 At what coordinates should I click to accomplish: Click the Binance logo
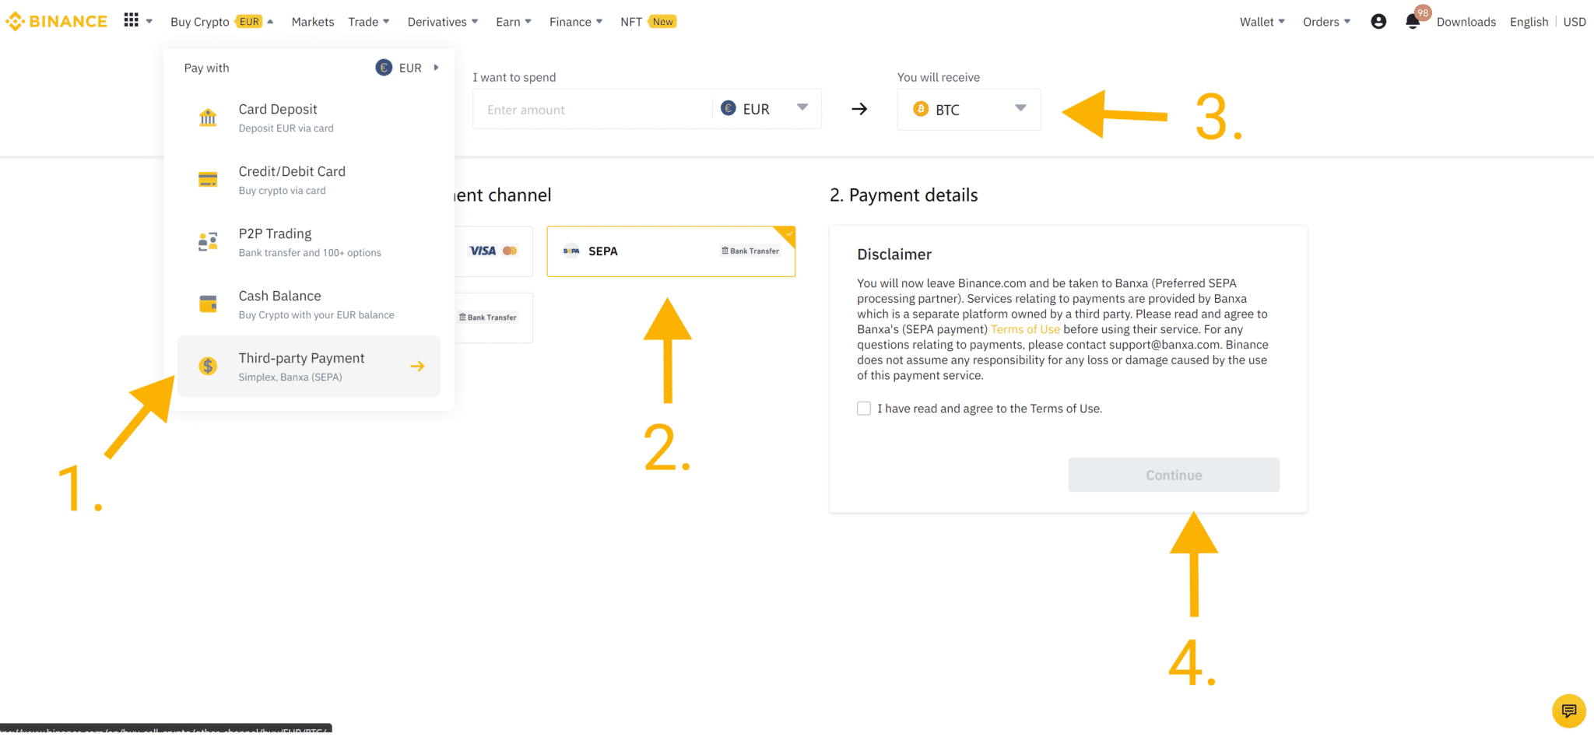(x=56, y=22)
